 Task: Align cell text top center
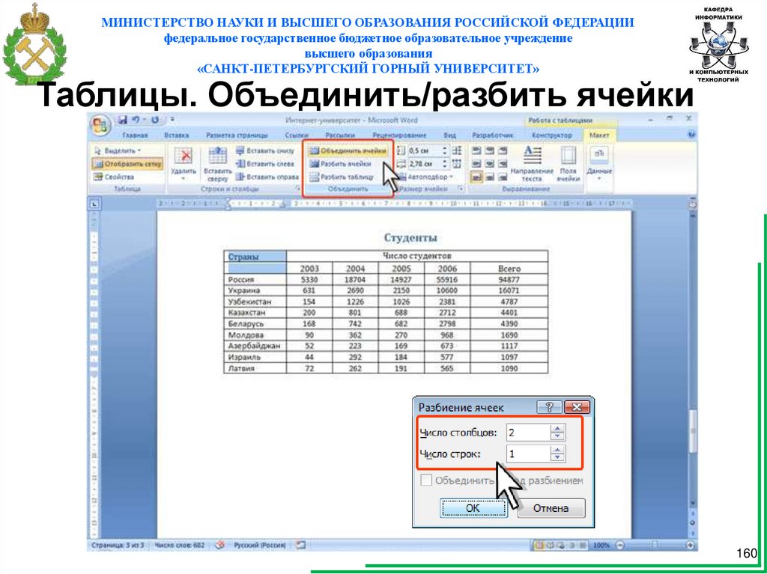pyautogui.click(x=490, y=151)
